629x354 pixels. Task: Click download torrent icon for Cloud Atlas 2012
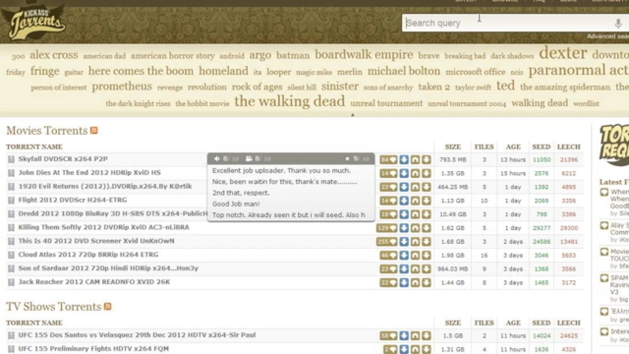pyautogui.click(x=426, y=255)
